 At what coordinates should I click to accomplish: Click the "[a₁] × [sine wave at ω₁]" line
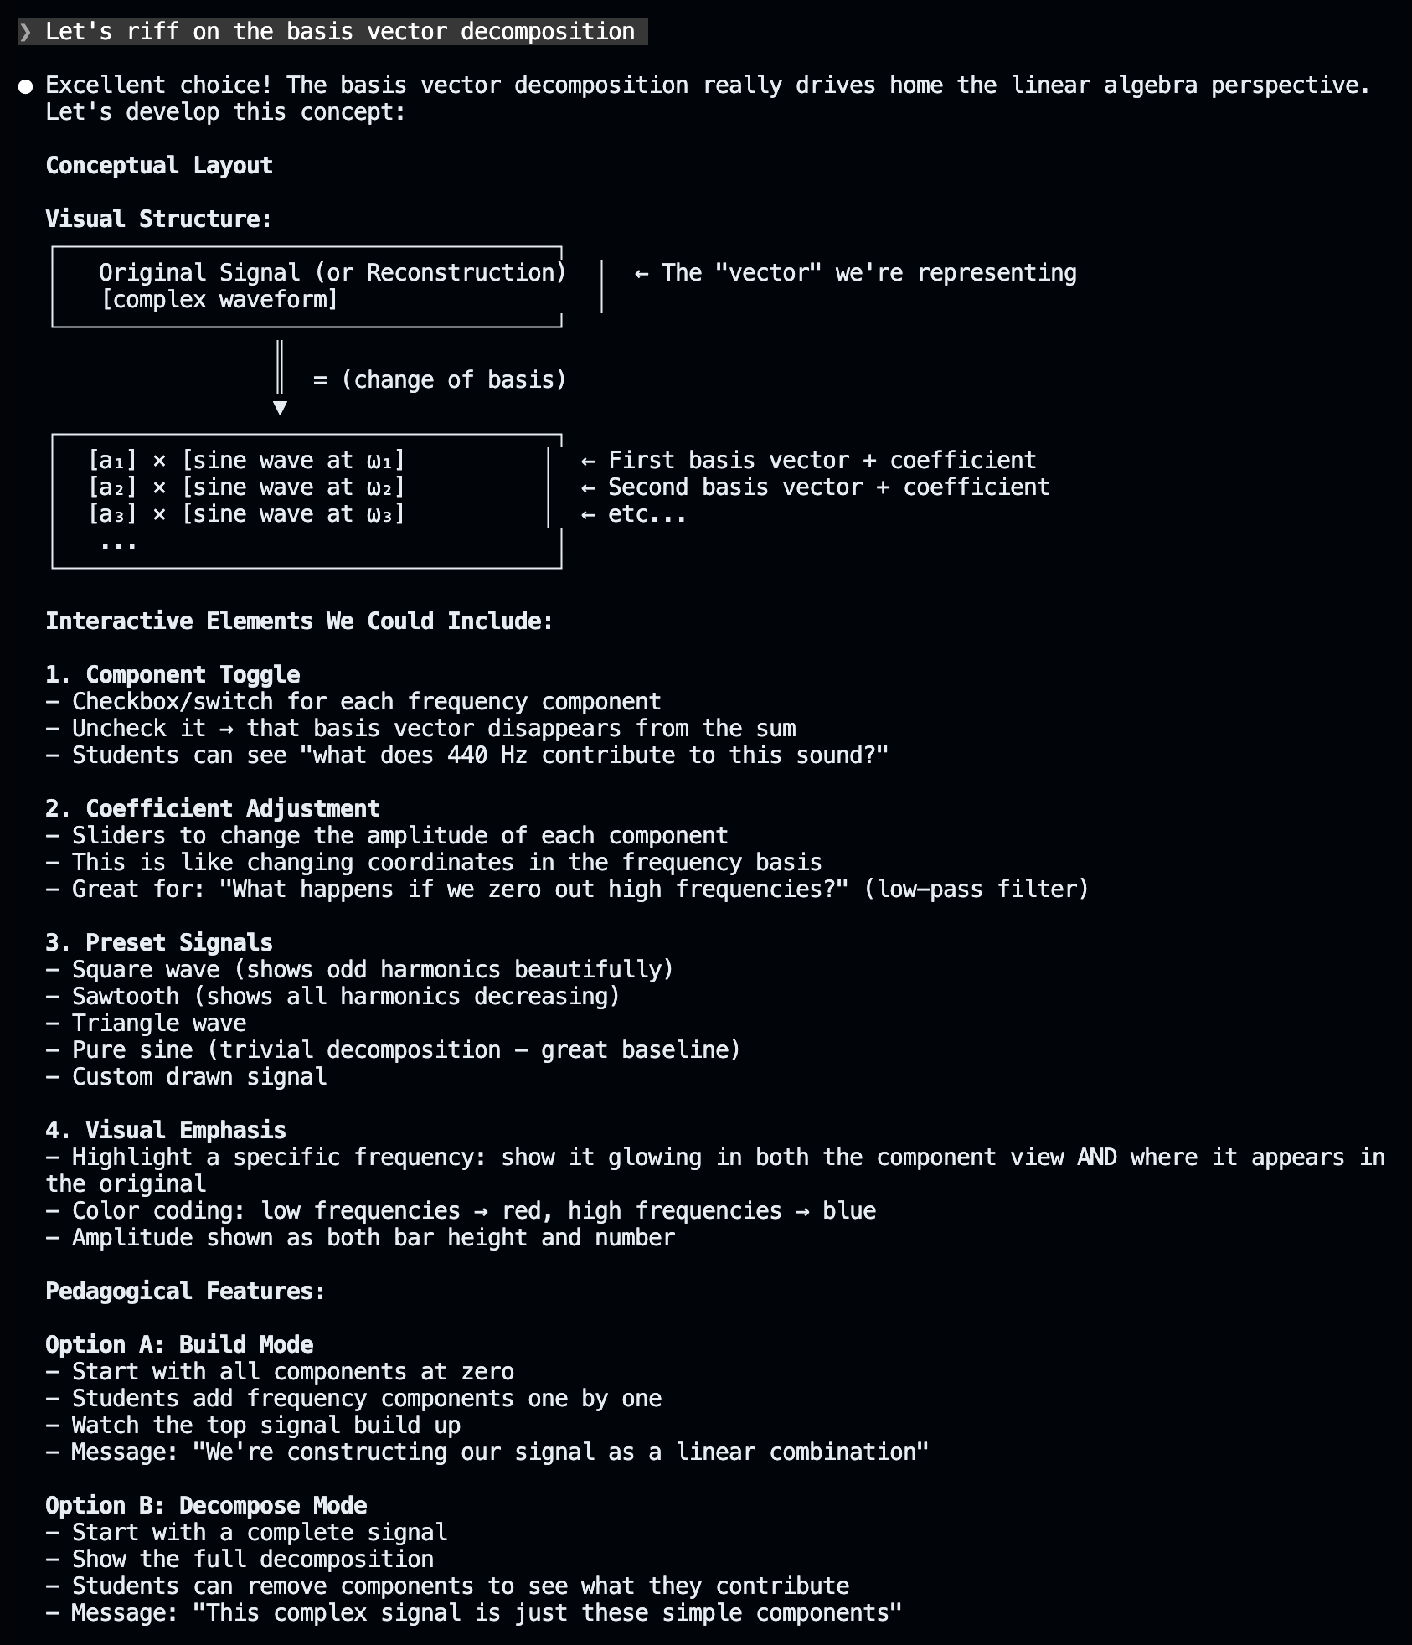[x=246, y=461]
